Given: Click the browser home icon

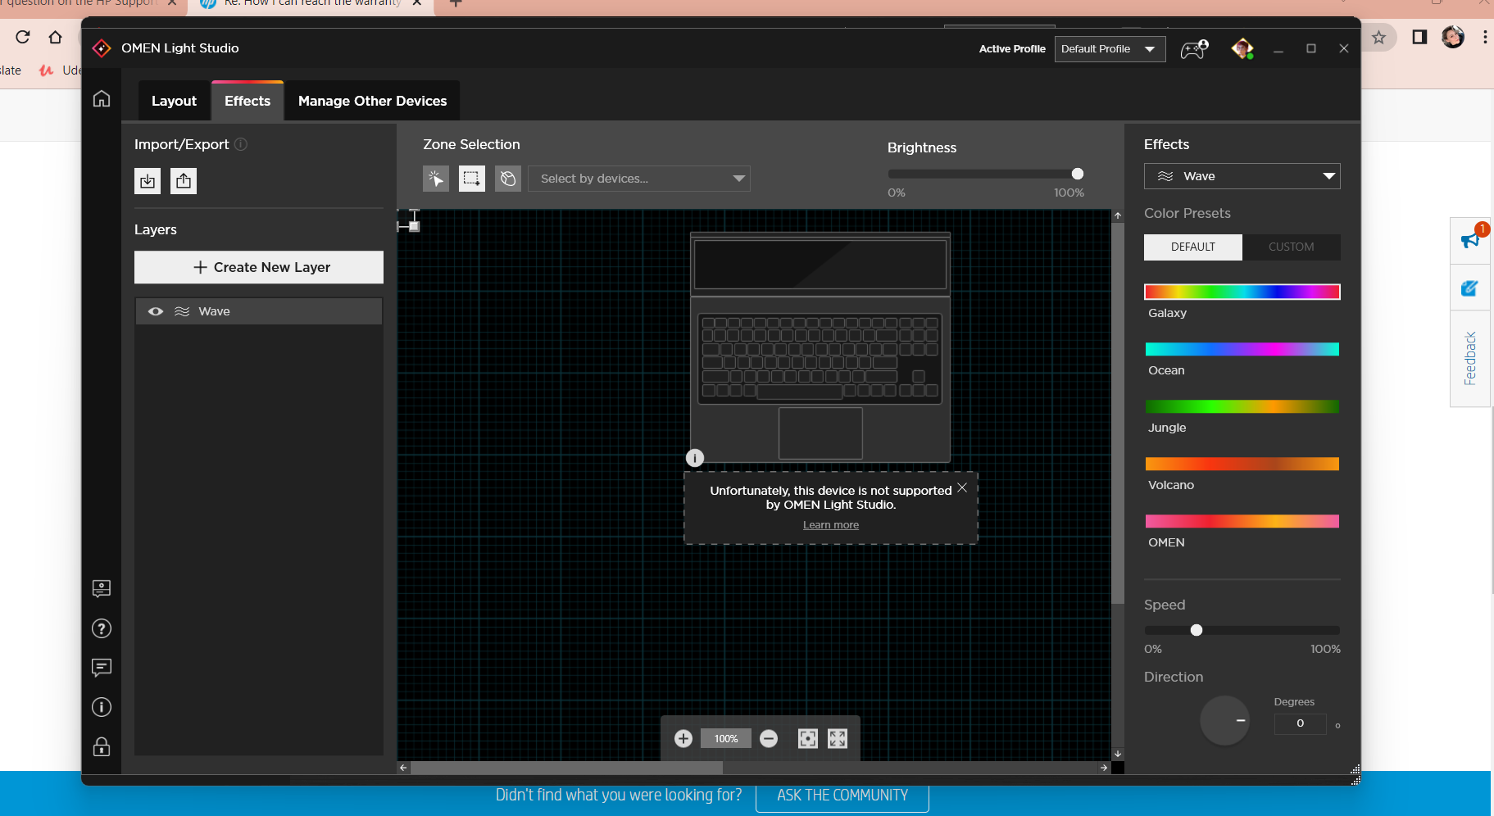Looking at the screenshot, I should (x=55, y=37).
